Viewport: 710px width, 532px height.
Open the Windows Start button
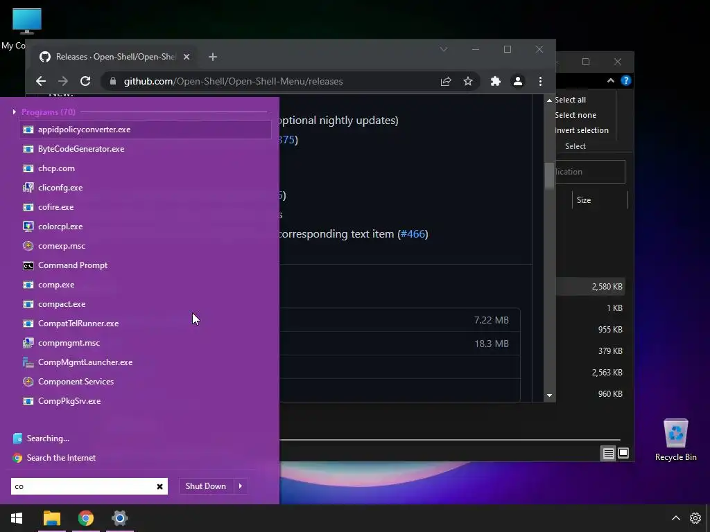point(17,518)
